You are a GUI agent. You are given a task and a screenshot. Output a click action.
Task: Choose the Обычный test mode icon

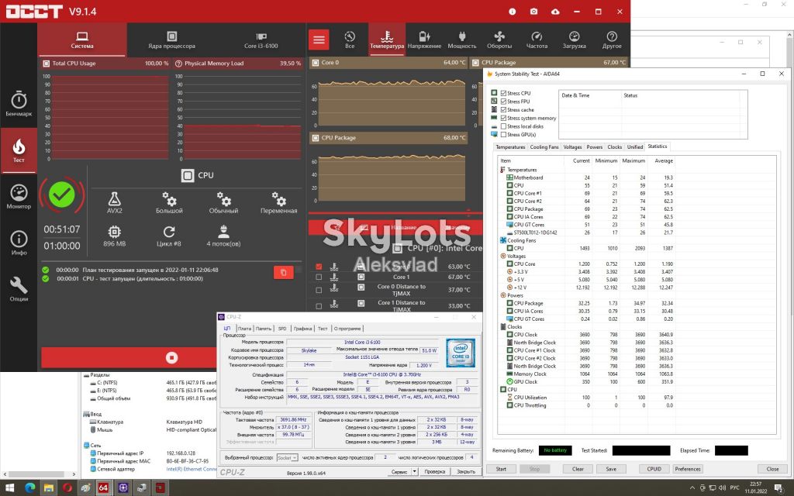point(223,202)
